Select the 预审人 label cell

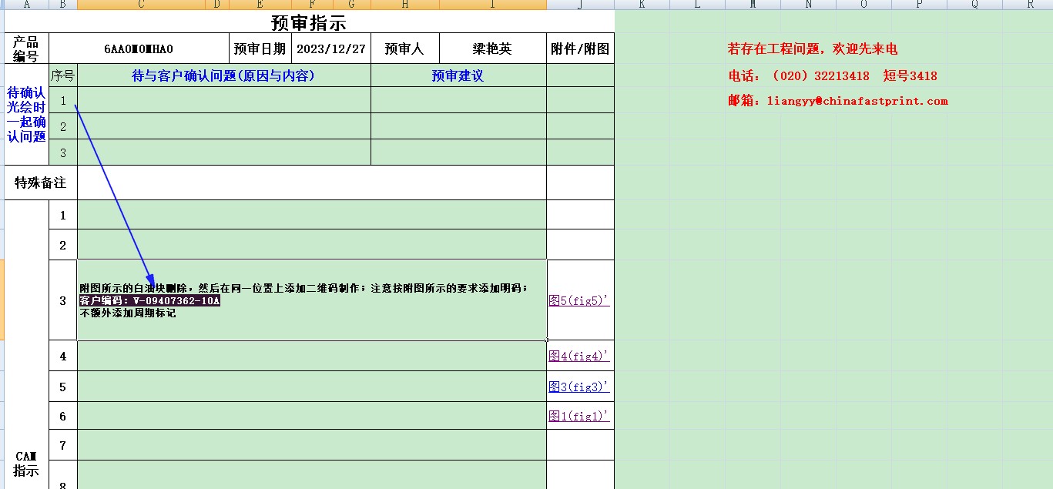(x=405, y=49)
